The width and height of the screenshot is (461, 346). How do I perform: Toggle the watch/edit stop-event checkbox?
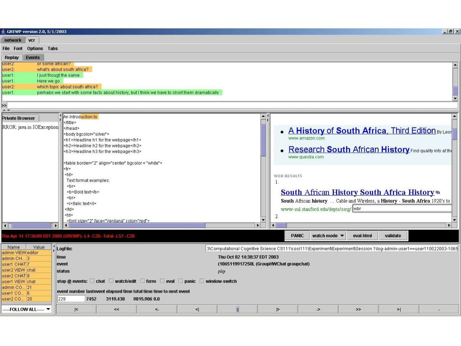(112, 281)
